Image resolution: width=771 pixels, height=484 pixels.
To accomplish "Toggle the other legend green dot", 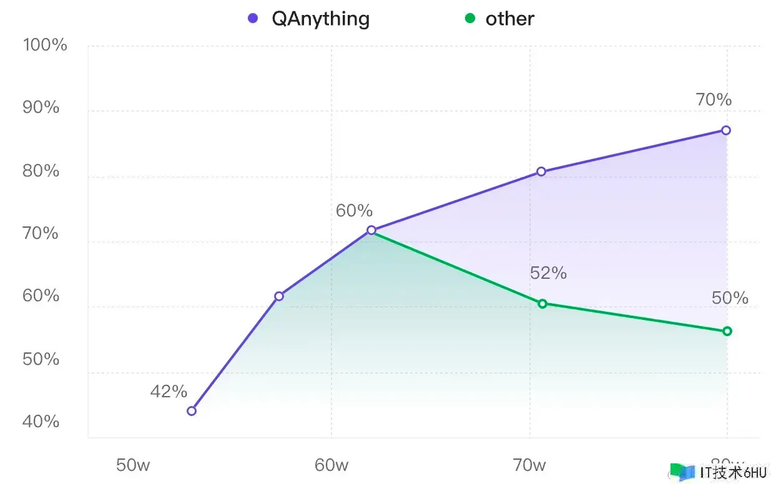I will (x=469, y=19).
